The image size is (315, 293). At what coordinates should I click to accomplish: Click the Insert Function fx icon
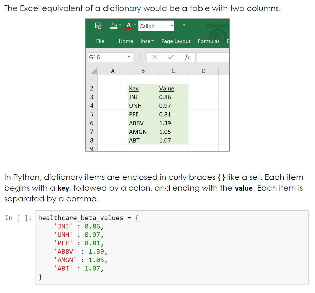(187, 57)
